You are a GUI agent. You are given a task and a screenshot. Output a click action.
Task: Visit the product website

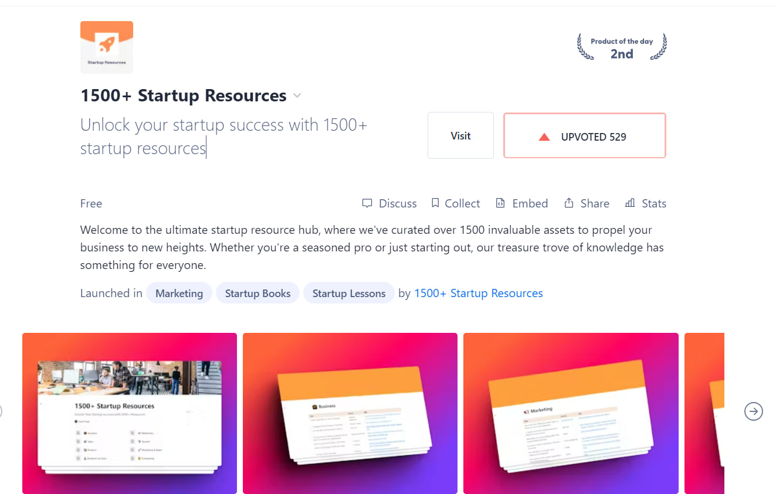(x=460, y=135)
